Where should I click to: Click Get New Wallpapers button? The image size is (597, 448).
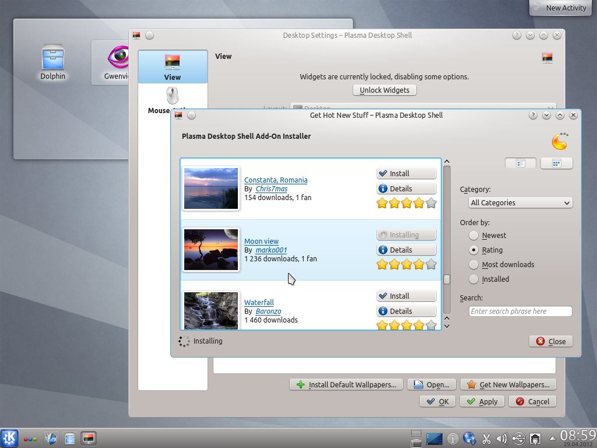tap(508, 385)
